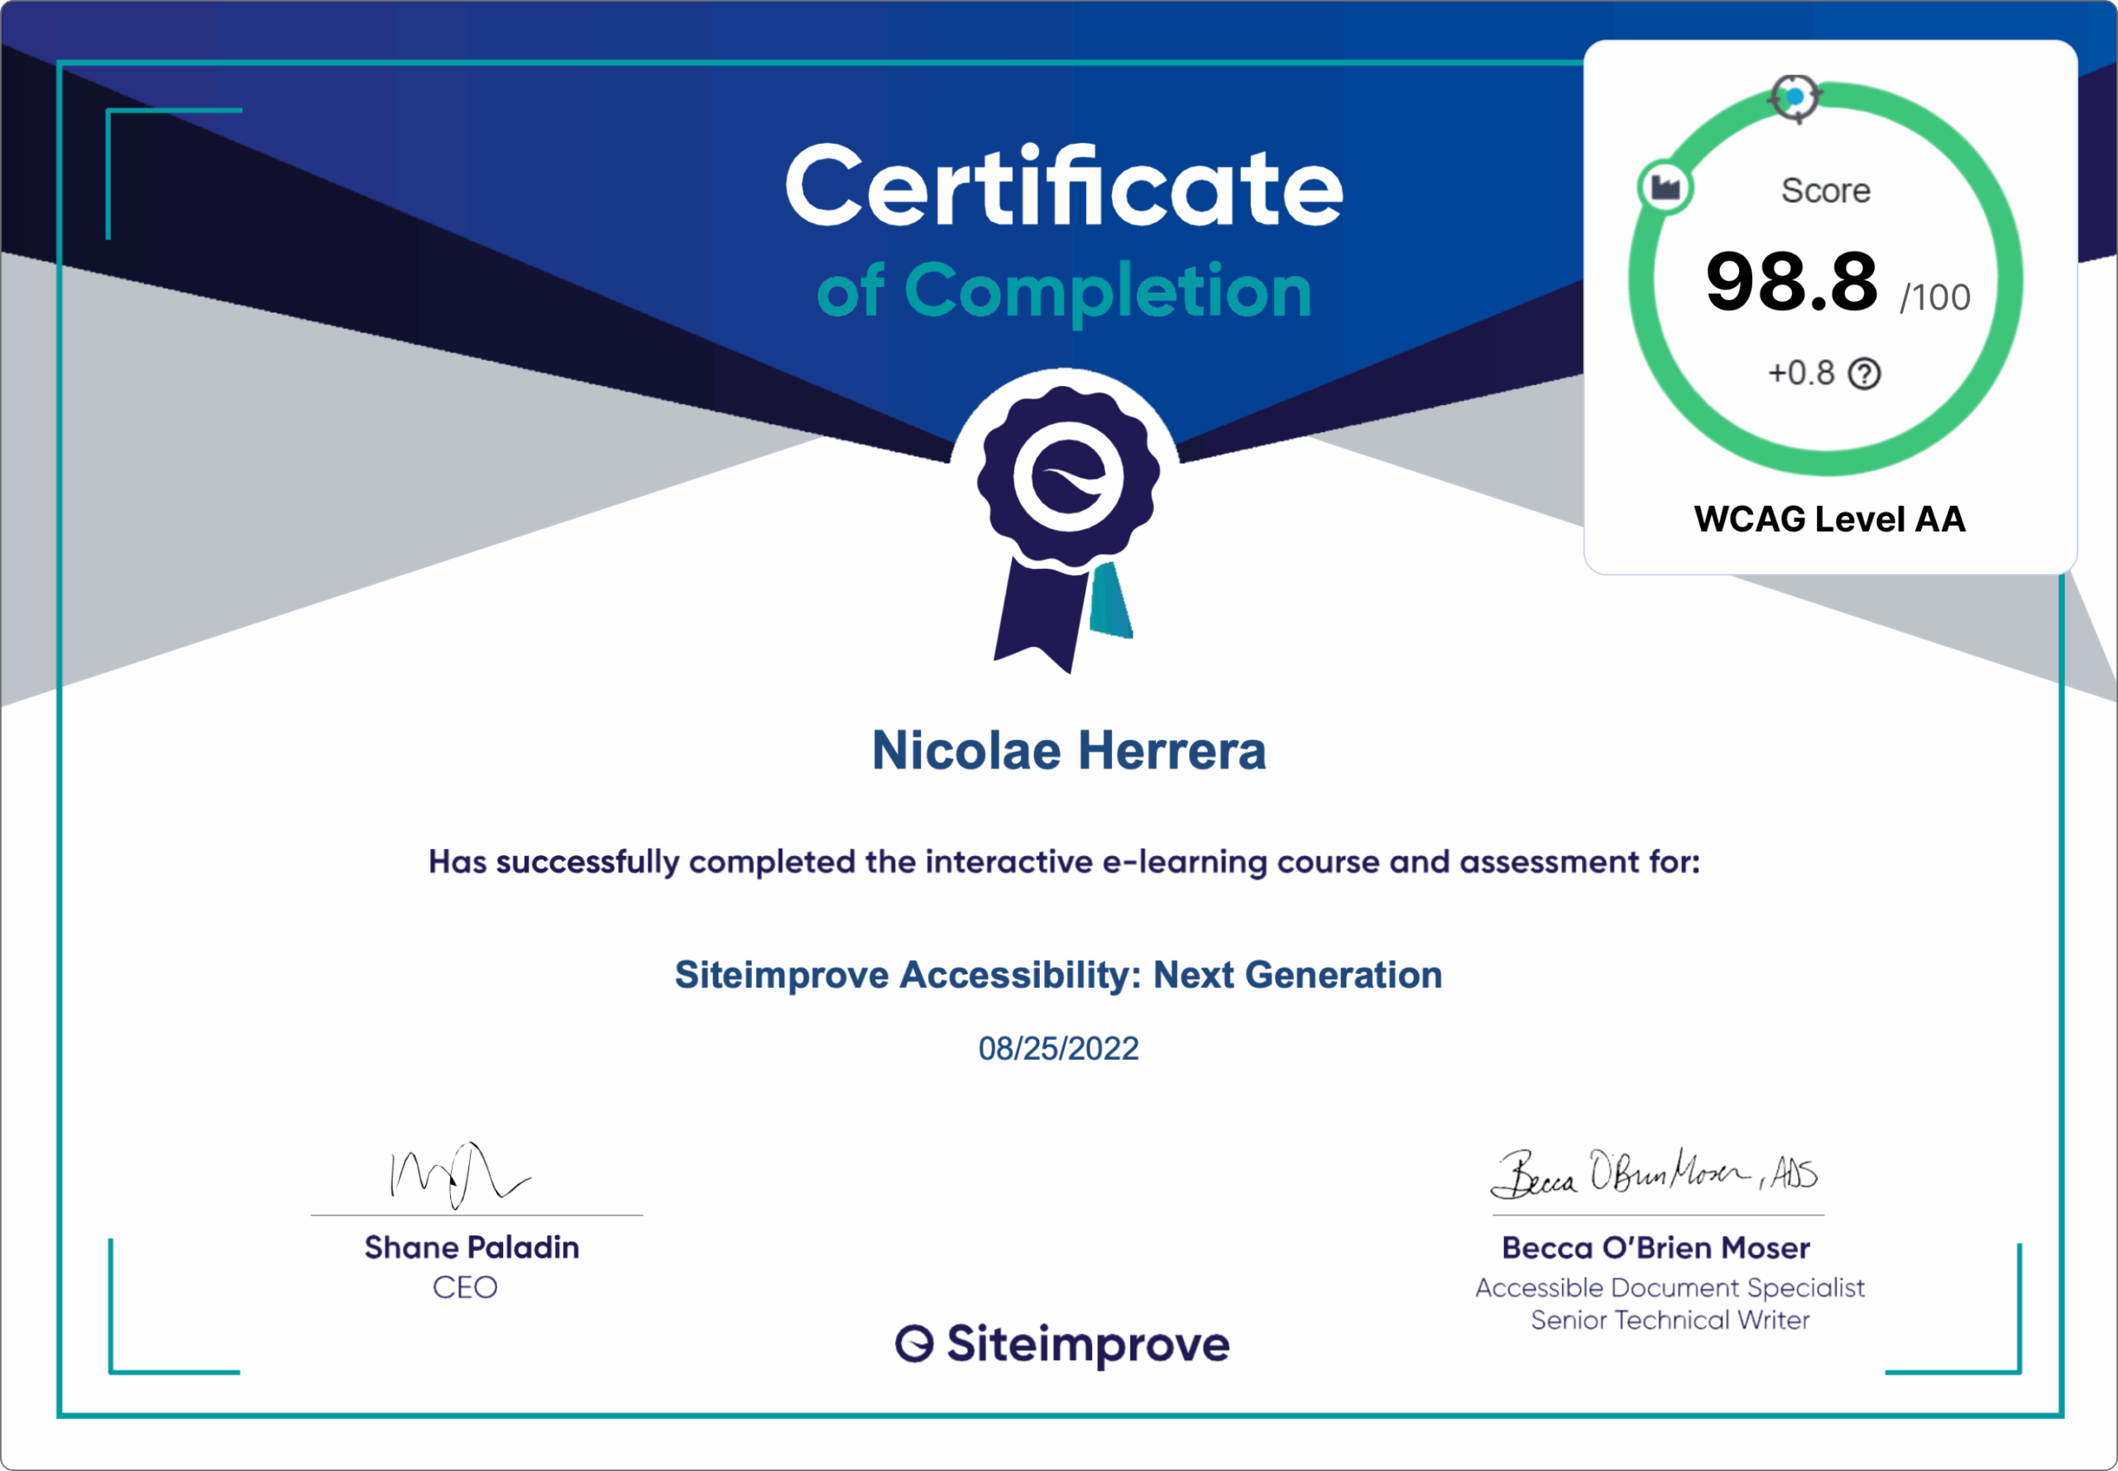Click the Siteimprove wordmark at bottom
The width and height of the screenshot is (2118, 1471).
pos(1087,1344)
